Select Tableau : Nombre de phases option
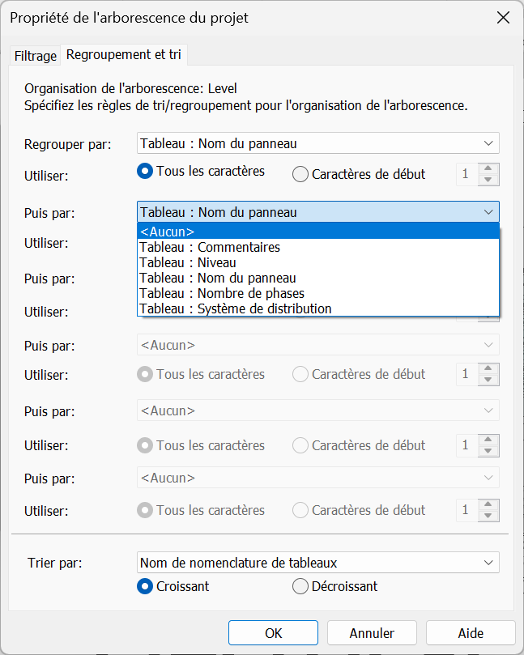This screenshot has width=524, height=655. pyautogui.click(x=318, y=293)
